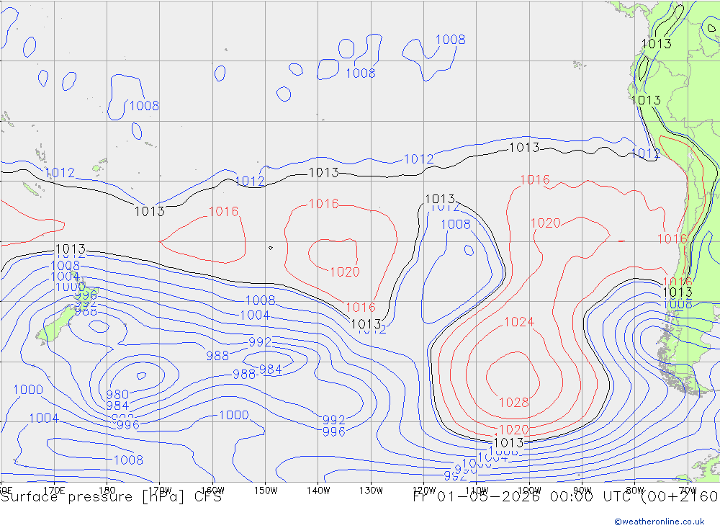This screenshot has width=720, height=528.
Task: Click the 80W longitude label
Action: [x=635, y=491]
